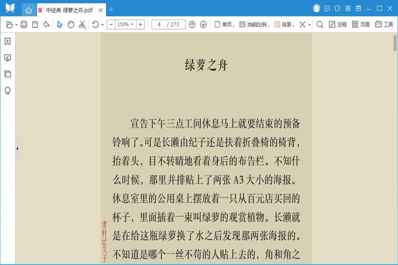Open the 150% zoom level dropdown
The width and height of the screenshot is (398, 265).
click(x=125, y=25)
